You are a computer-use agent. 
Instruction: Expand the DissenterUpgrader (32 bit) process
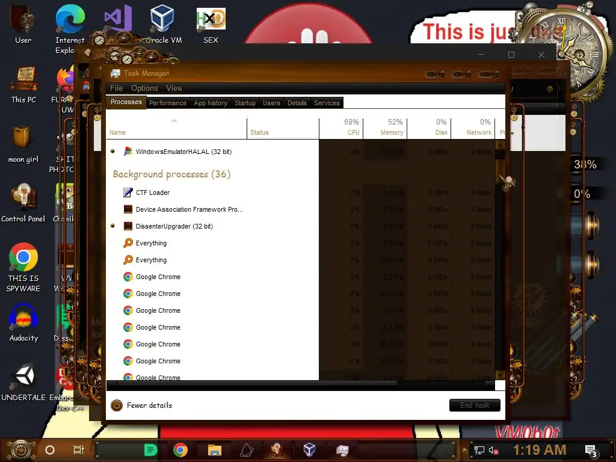tap(112, 226)
